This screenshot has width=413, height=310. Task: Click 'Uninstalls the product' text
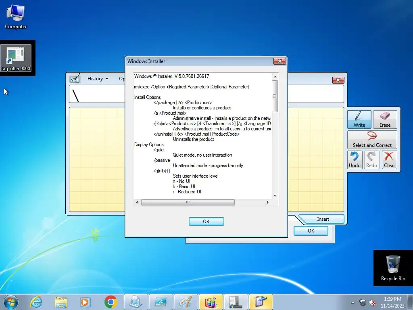(193, 139)
